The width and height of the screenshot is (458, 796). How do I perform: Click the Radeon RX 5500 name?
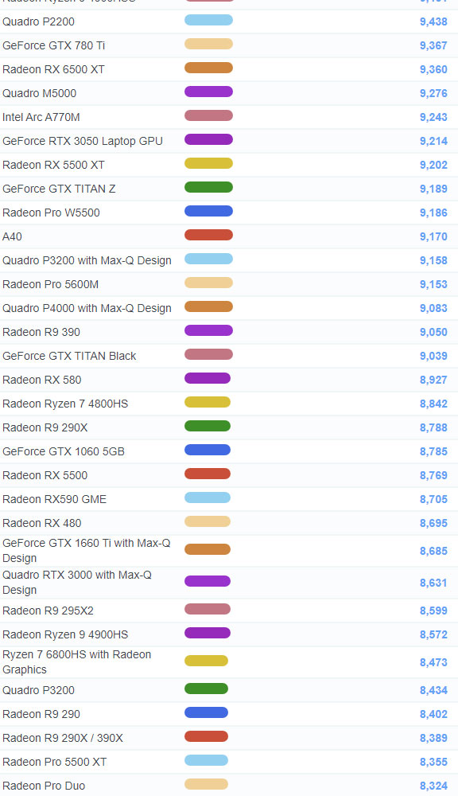tap(45, 475)
